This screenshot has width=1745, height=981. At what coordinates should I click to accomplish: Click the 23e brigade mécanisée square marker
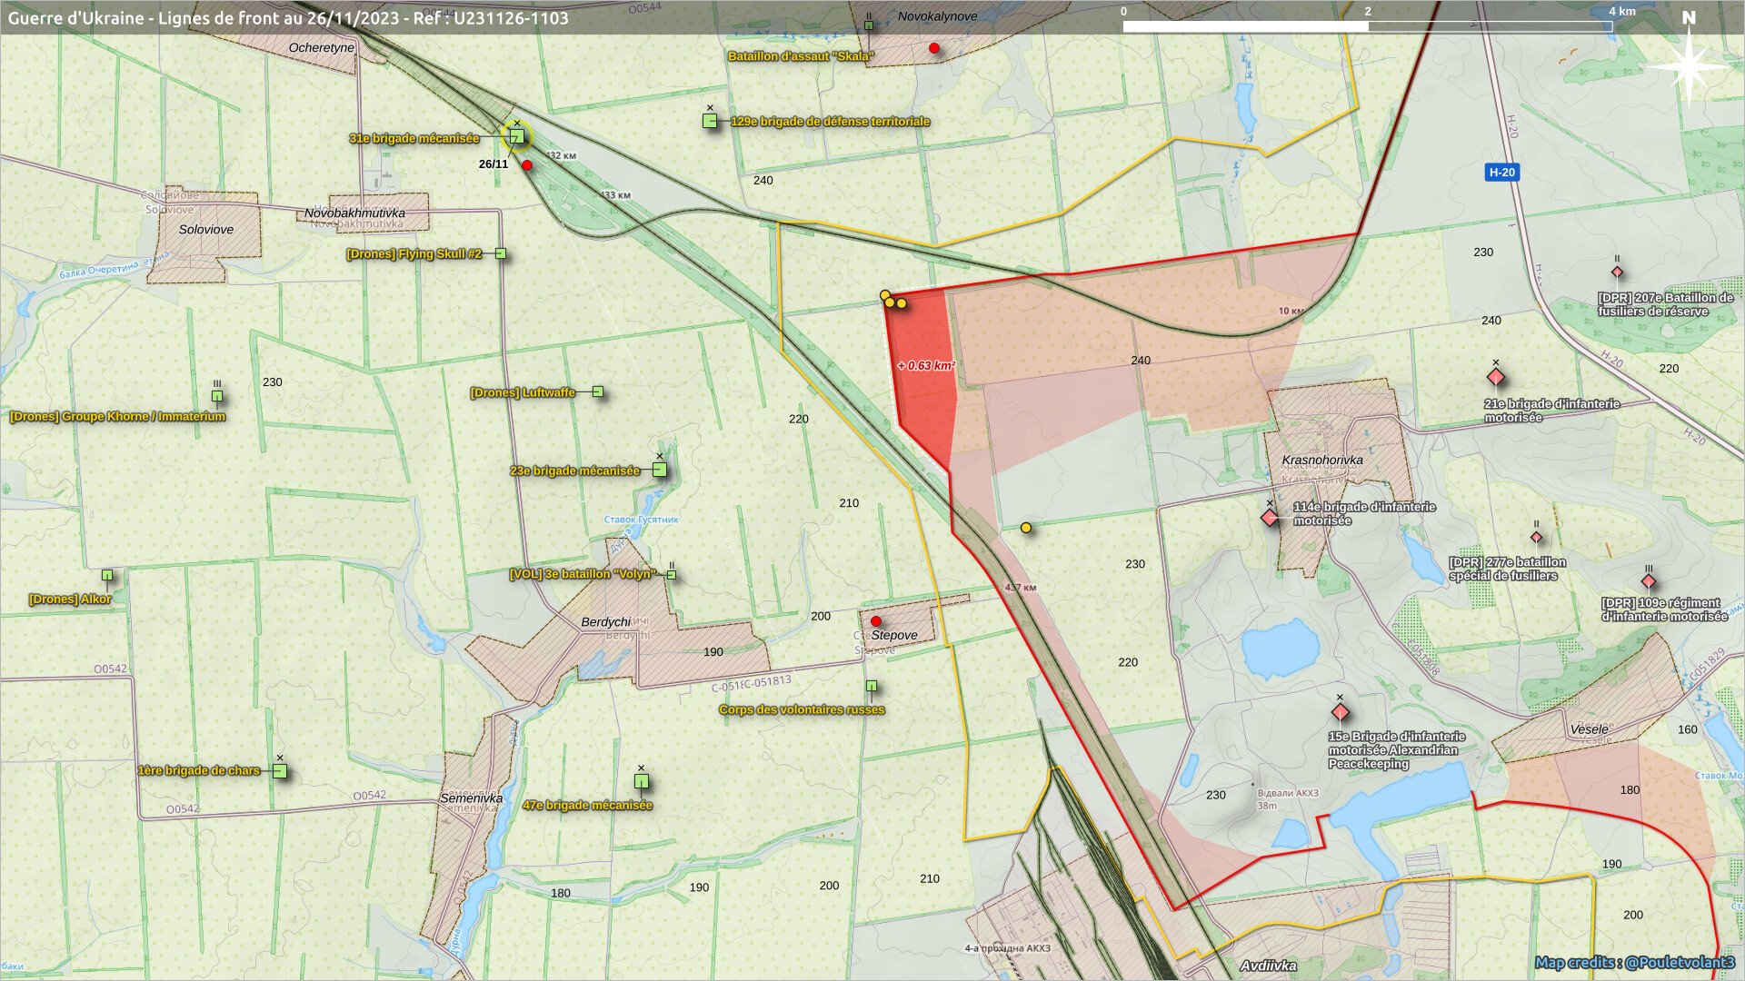pos(660,470)
